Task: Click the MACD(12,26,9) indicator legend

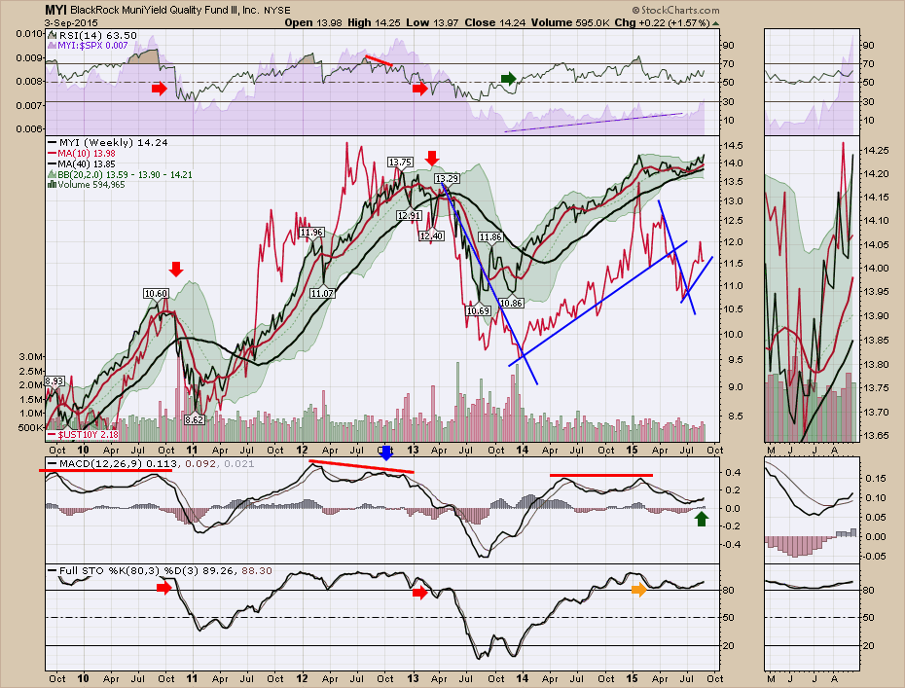Action: (152, 463)
